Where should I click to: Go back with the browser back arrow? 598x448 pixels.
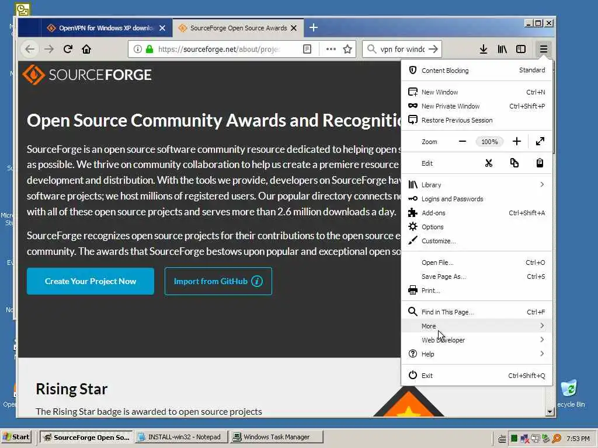tap(30, 49)
